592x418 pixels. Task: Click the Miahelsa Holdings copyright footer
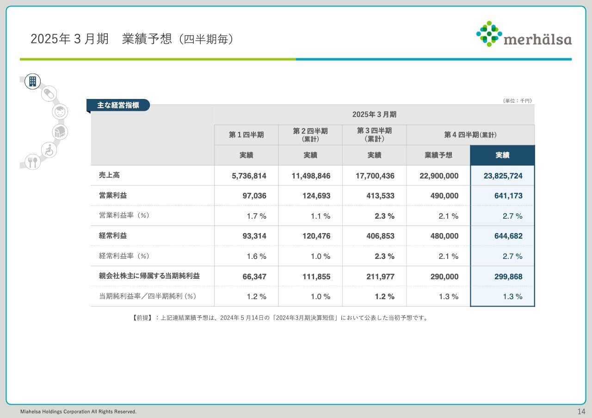click(78, 412)
